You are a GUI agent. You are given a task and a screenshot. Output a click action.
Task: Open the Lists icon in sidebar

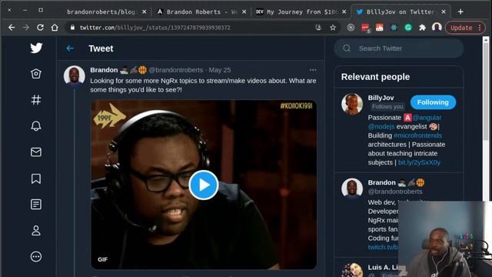pos(36,205)
